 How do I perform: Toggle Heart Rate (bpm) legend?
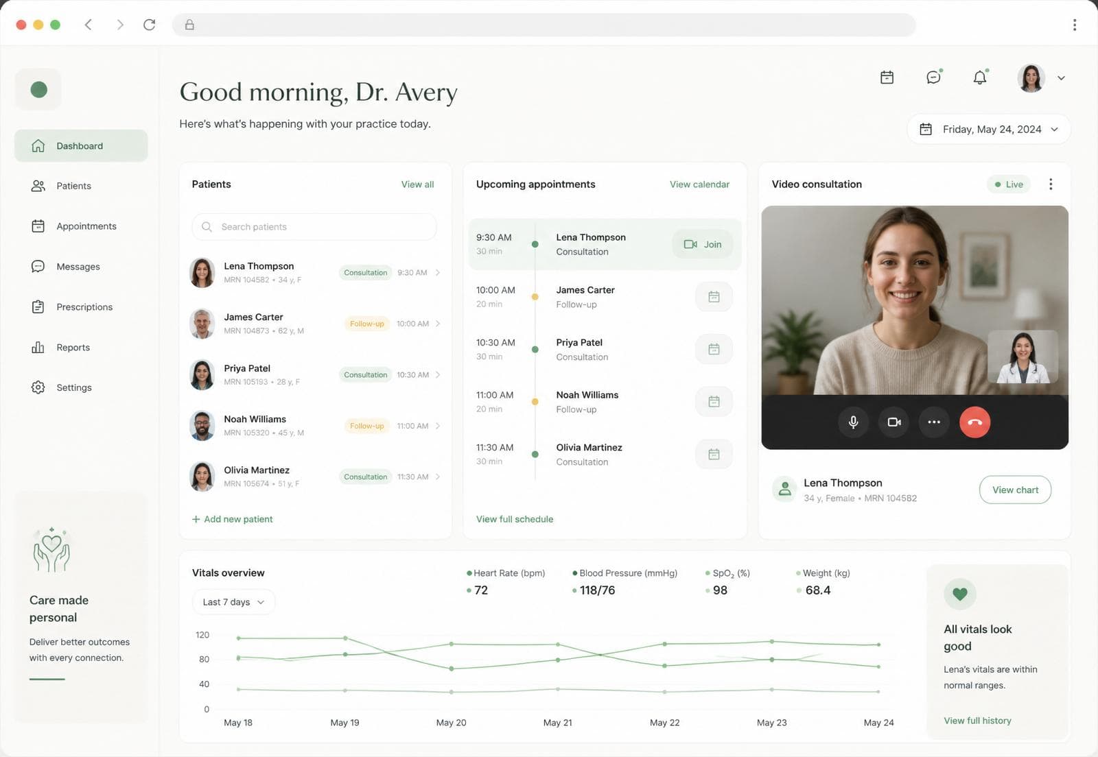(506, 573)
